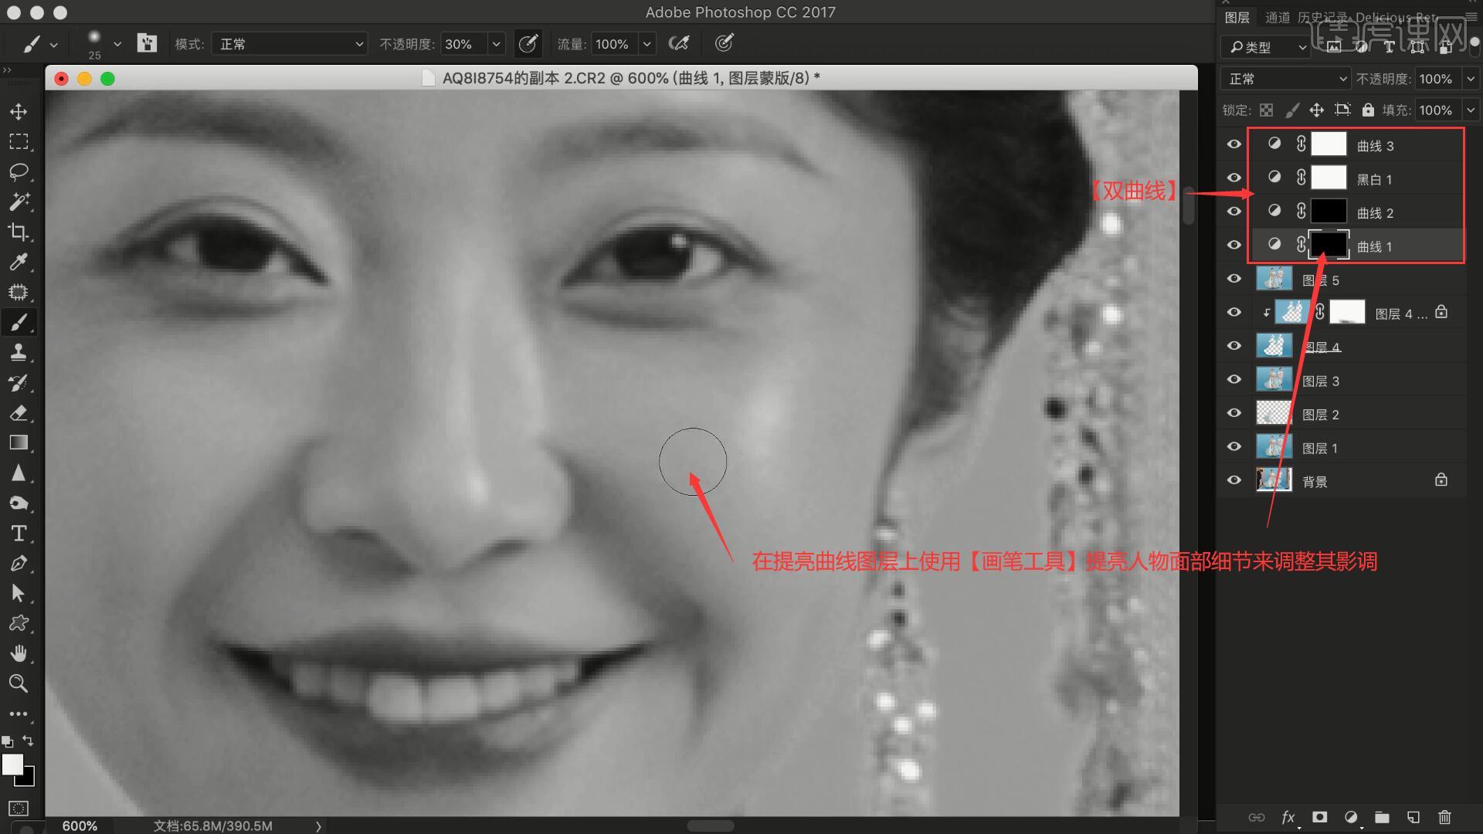Select the Crop tool
The height and width of the screenshot is (834, 1483).
19,232
